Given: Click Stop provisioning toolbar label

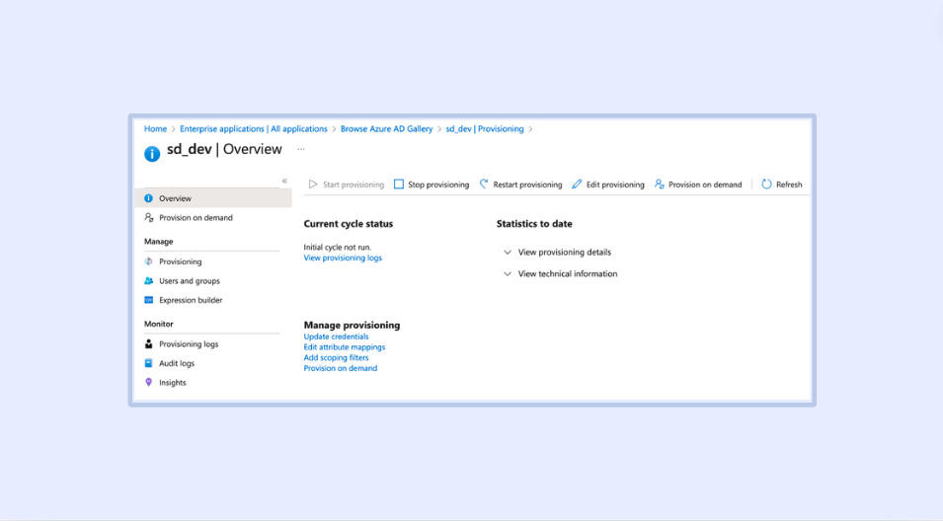Looking at the screenshot, I should [438, 185].
